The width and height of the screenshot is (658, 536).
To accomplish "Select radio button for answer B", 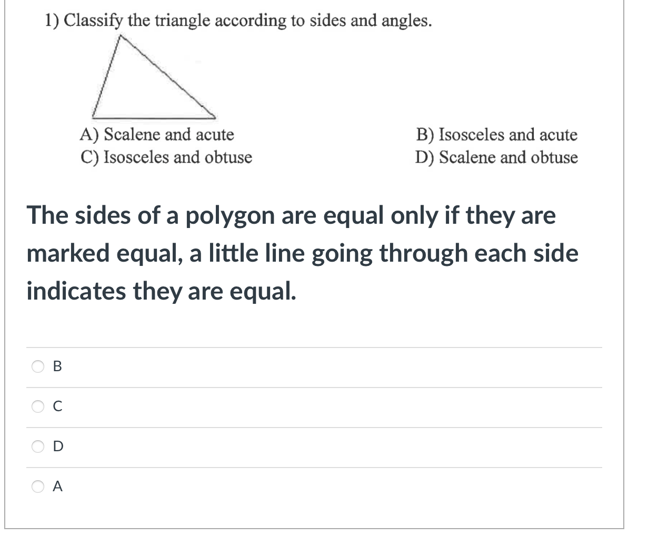I will pyautogui.click(x=37, y=367).
